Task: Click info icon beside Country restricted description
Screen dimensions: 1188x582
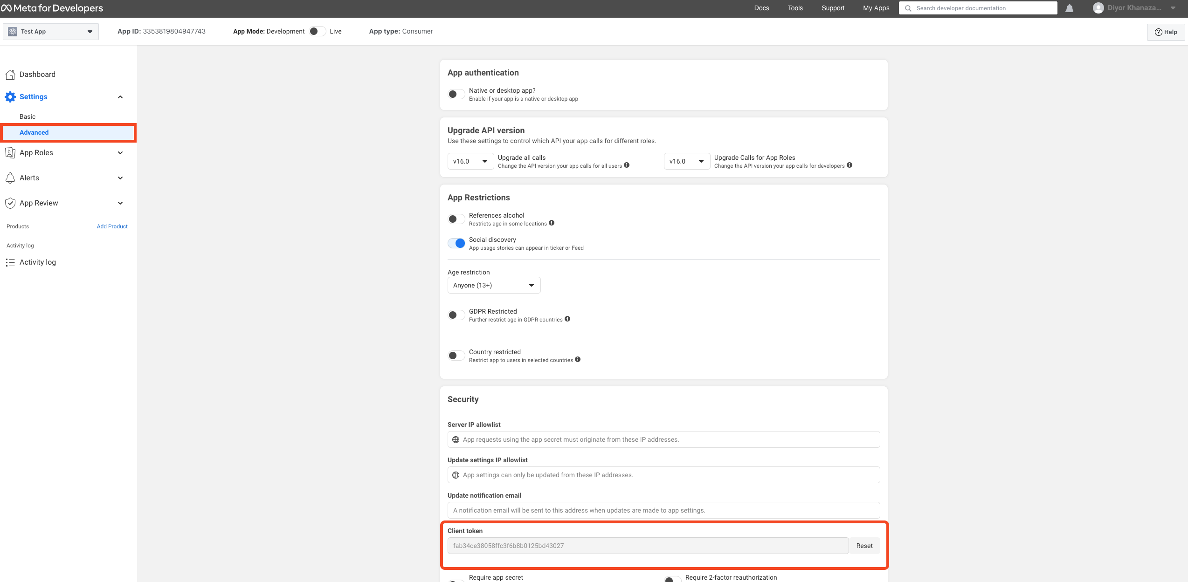Action: coord(578,359)
